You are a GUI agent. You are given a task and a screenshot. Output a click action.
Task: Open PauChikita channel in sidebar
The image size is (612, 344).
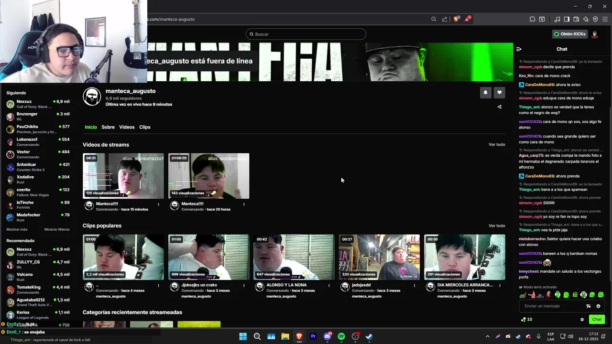tap(38, 129)
